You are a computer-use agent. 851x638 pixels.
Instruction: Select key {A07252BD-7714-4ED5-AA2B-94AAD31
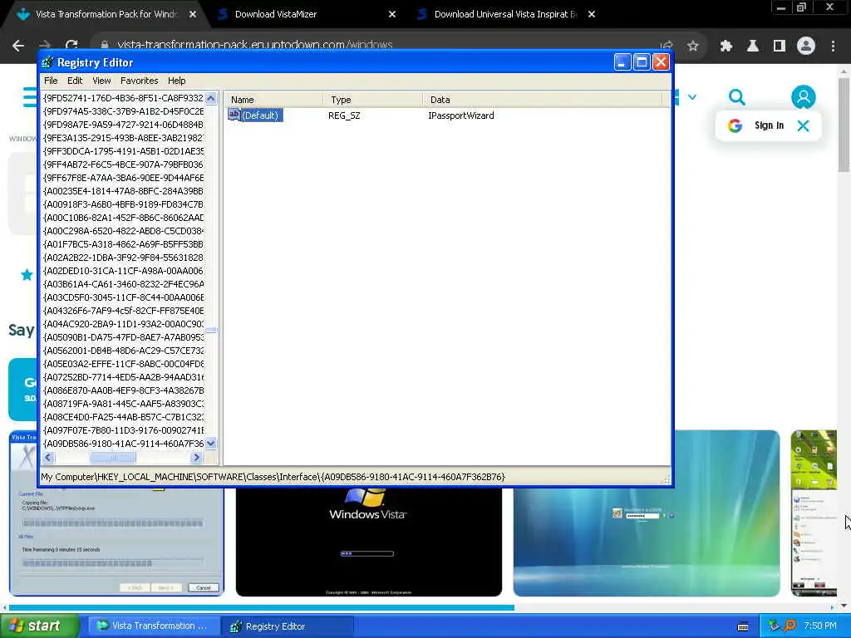(x=123, y=377)
